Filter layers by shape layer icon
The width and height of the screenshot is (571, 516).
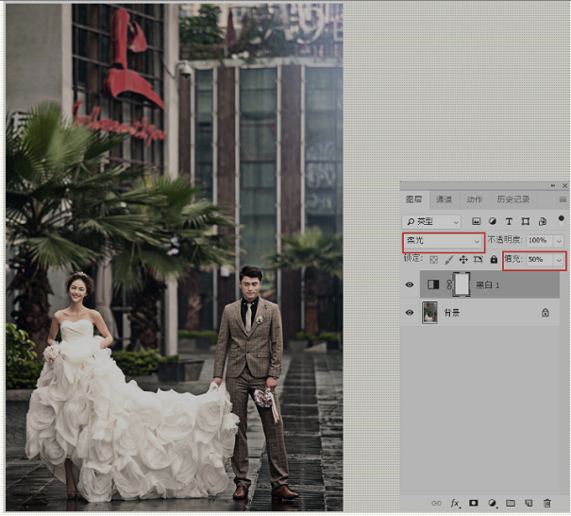tap(525, 221)
